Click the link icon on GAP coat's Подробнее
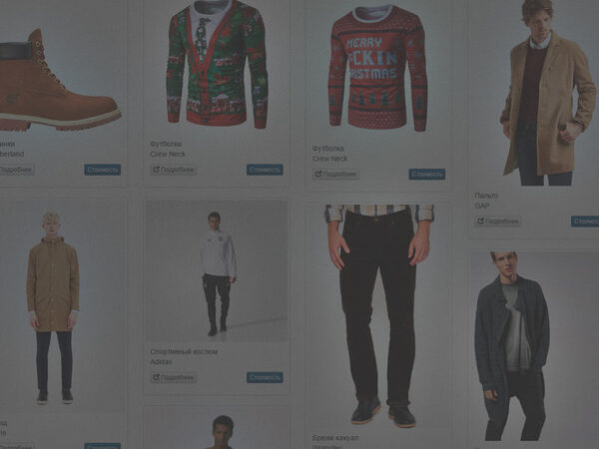Image resolution: width=599 pixels, height=449 pixels. click(481, 222)
